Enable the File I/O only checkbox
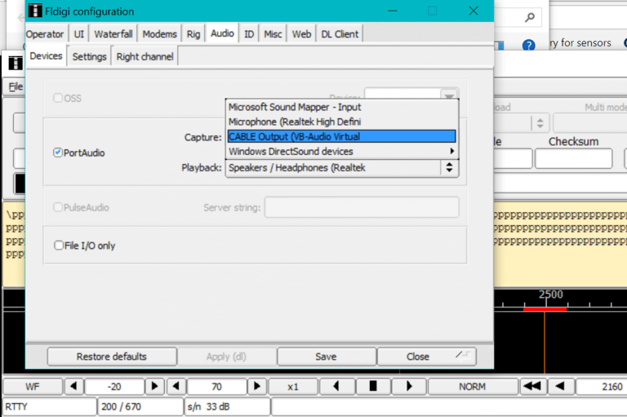627x417 pixels. pos(59,245)
